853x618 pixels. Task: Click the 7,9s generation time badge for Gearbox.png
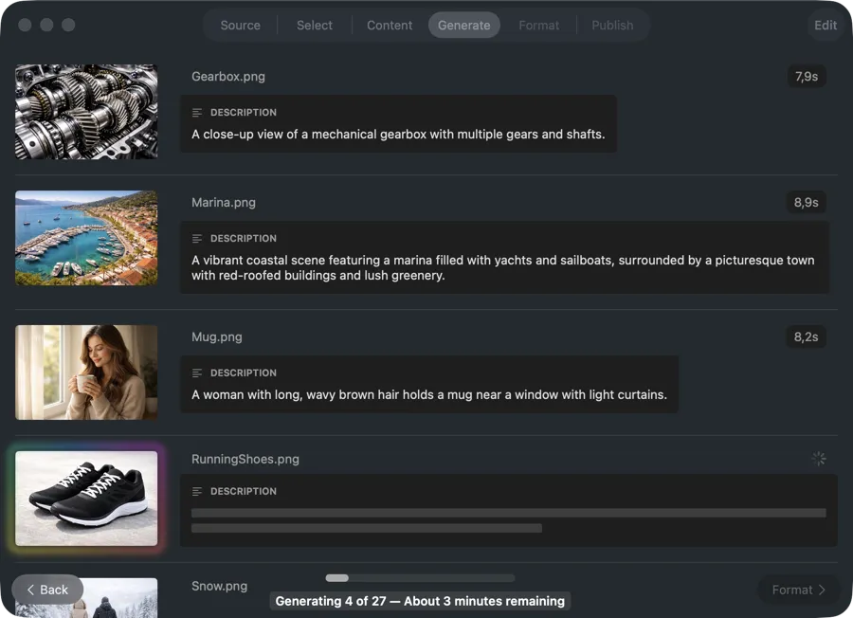click(807, 76)
